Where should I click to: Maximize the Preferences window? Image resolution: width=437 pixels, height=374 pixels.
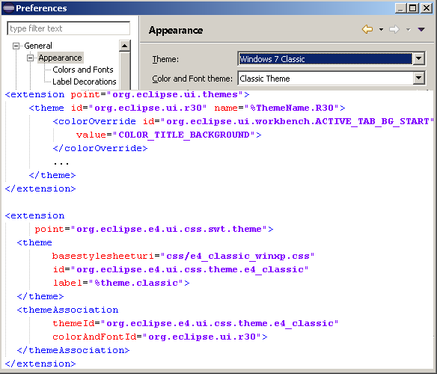click(x=413, y=8)
